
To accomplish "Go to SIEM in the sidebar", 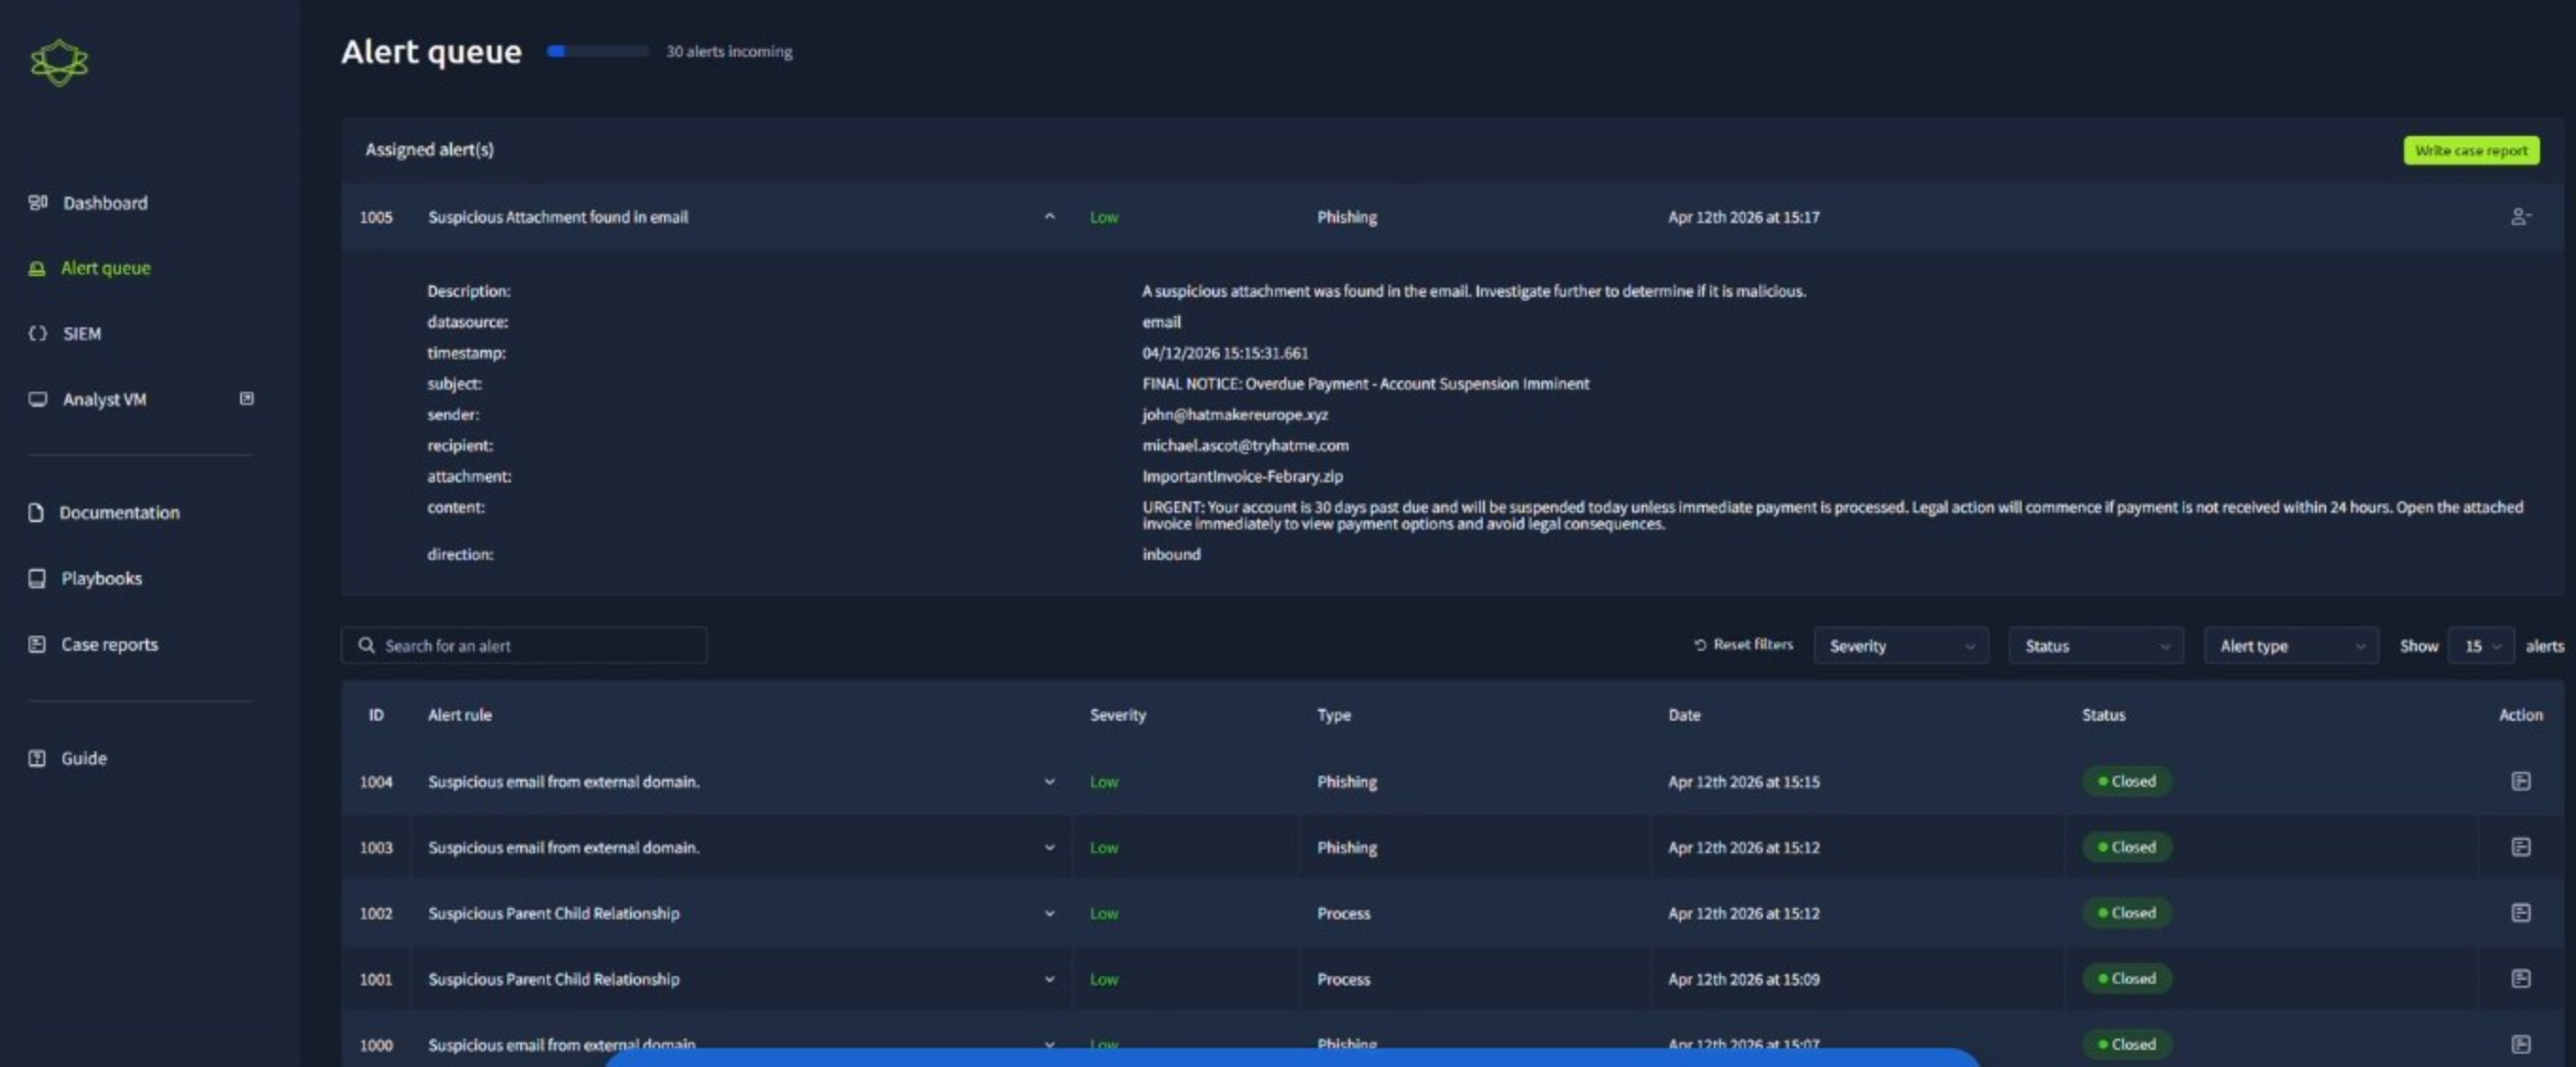I will (x=81, y=334).
